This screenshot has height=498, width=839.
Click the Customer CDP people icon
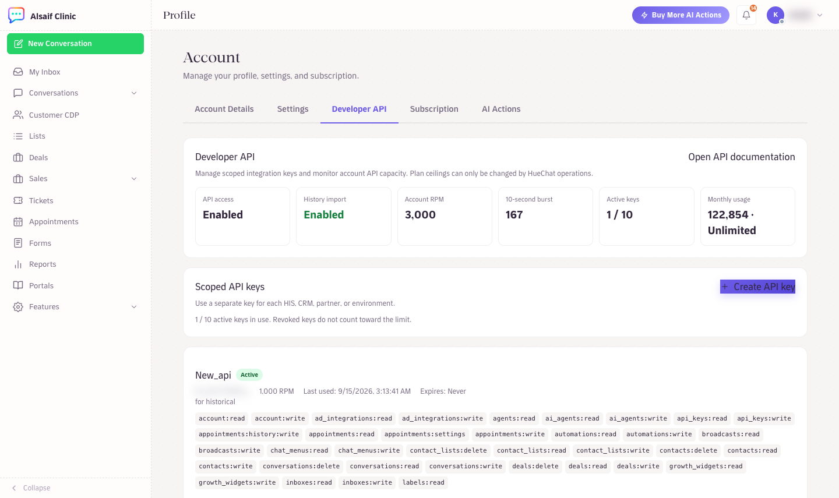coord(18,115)
